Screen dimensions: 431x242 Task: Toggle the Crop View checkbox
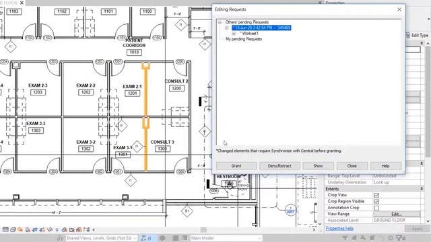coord(376,195)
